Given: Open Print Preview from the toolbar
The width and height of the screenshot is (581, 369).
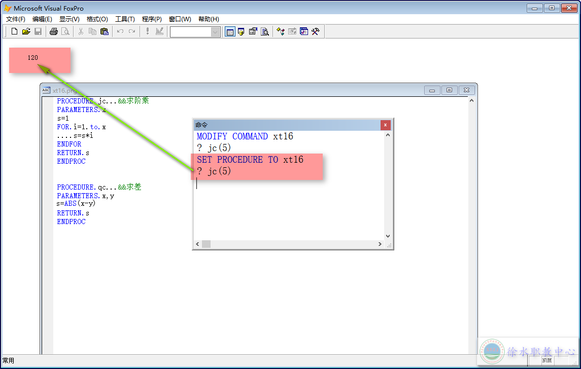Looking at the screenshot, I should (65, 31).
